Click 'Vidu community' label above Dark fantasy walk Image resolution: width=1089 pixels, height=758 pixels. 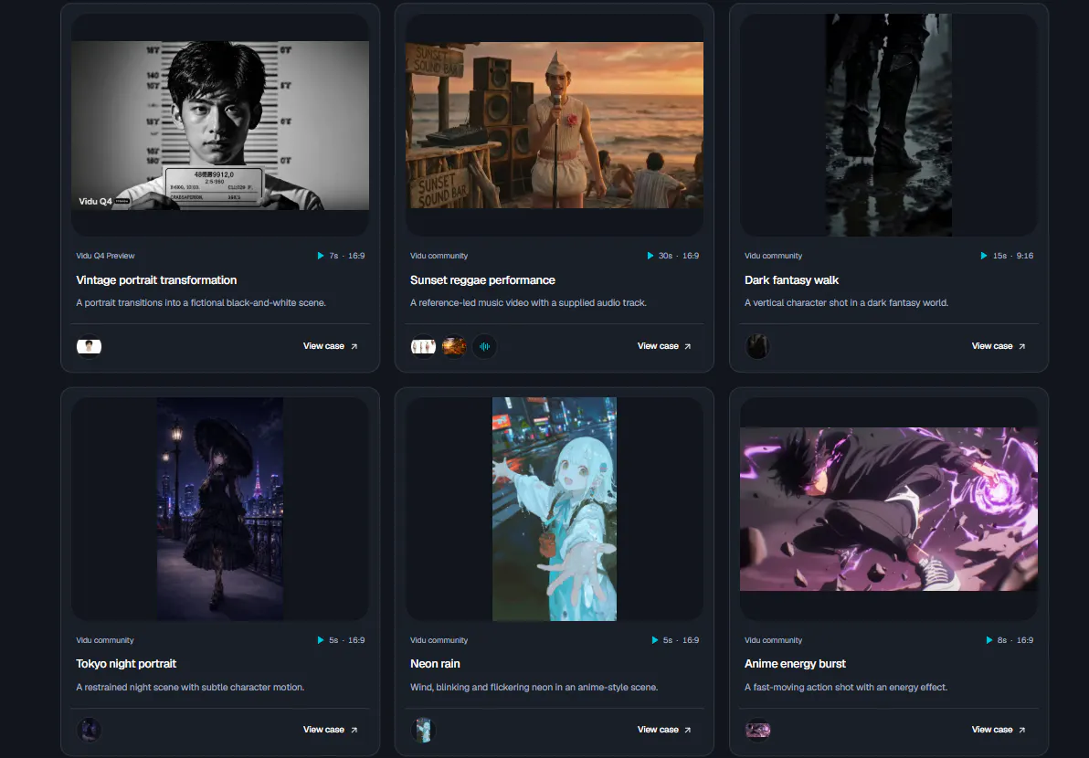(x=773, y=256)
